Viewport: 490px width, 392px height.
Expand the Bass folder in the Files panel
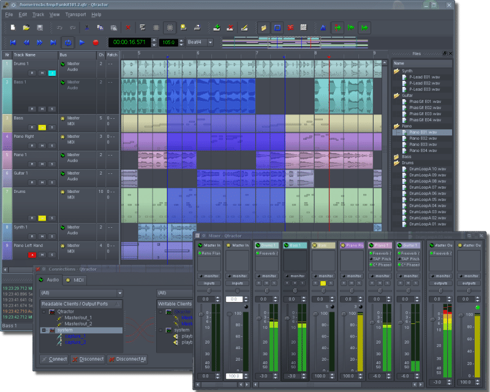coord(396,157)
